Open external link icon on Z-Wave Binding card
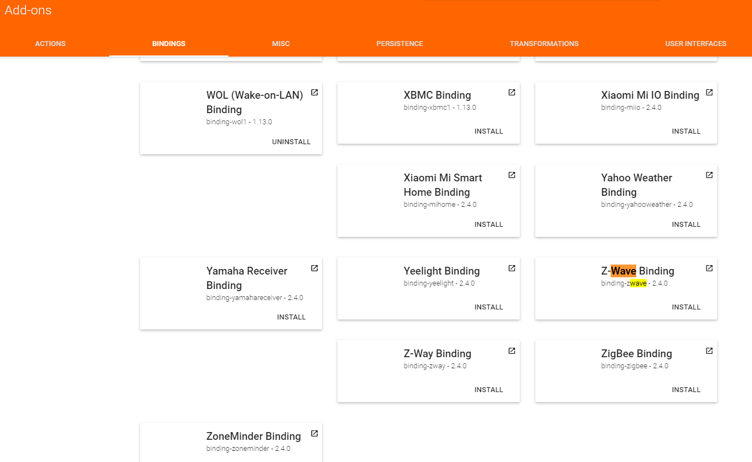The height and width of the screenshot is (462, 752). tap(709, 268)
